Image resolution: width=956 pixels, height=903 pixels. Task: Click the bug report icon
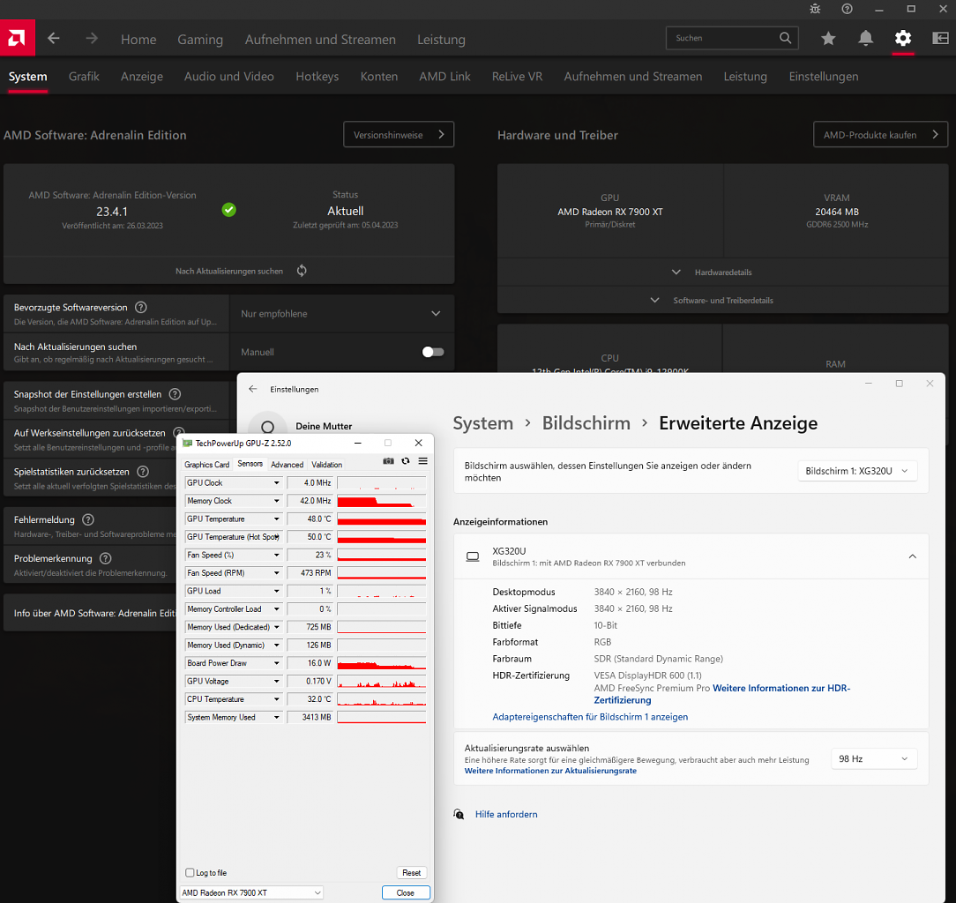(815, 9)
